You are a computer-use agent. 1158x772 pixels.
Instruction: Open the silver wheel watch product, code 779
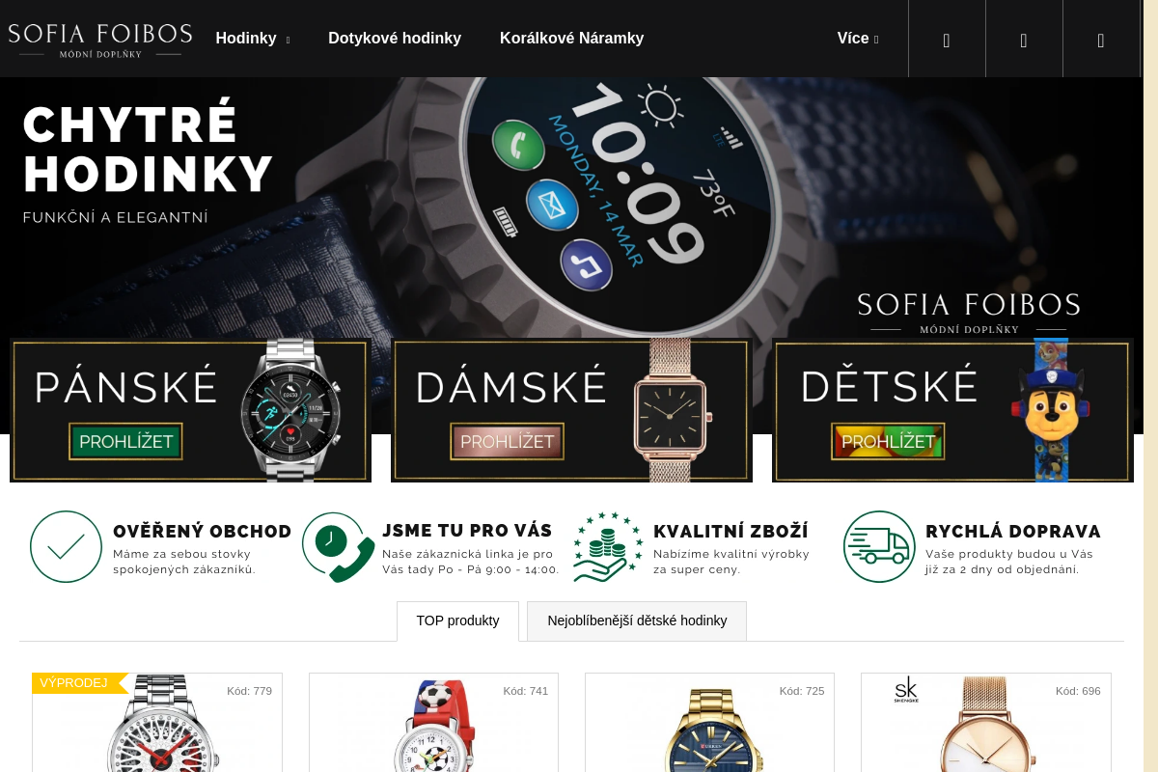pyautogui.click(x=157, y=723)
